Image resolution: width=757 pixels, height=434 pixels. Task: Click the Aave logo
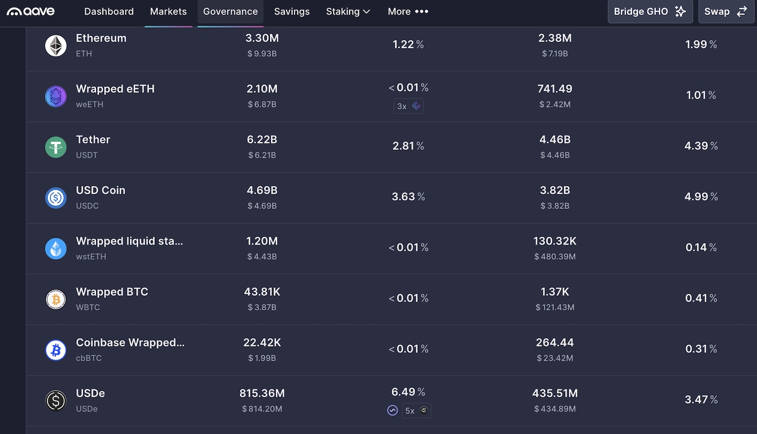pyautogui.click(x=30, y=11)
